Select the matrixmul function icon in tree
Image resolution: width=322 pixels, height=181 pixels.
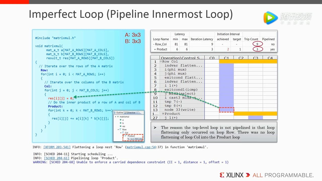pos(118,117)
